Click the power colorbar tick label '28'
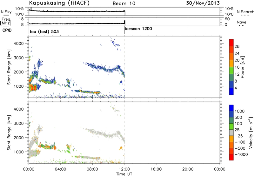Screen dimensions: 254x176 [237, 46]
